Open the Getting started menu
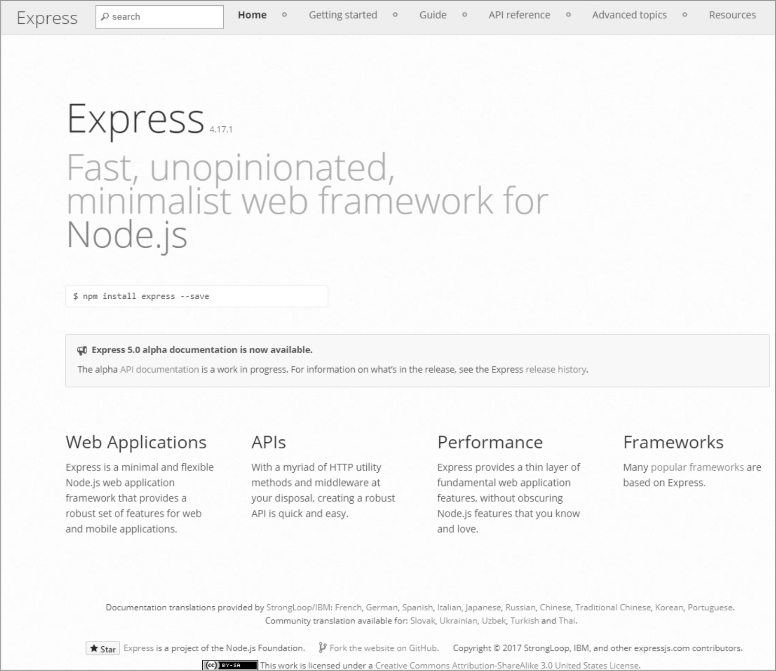The height and width of the screenshot is (671, 776). point(342,15)
